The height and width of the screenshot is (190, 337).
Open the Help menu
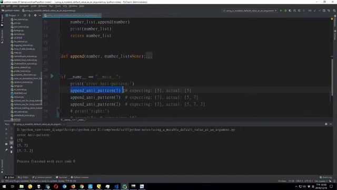(x=82, y=6)
